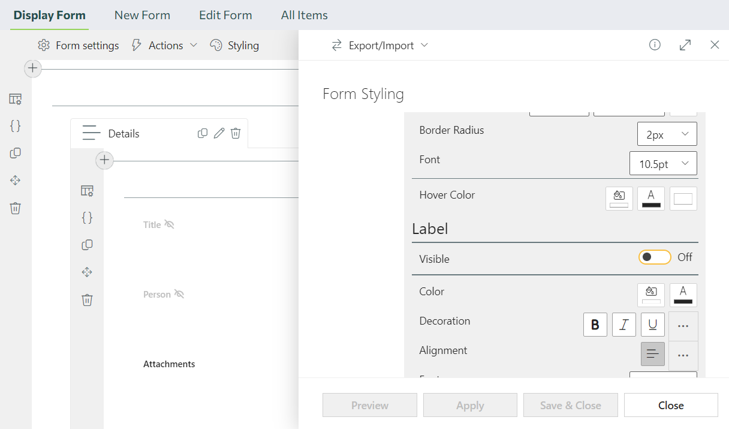The height and width of the screenshot is (429, 729).
Task: Select the Details tab label
Action: pyautogui.click(x=124, y=133)
